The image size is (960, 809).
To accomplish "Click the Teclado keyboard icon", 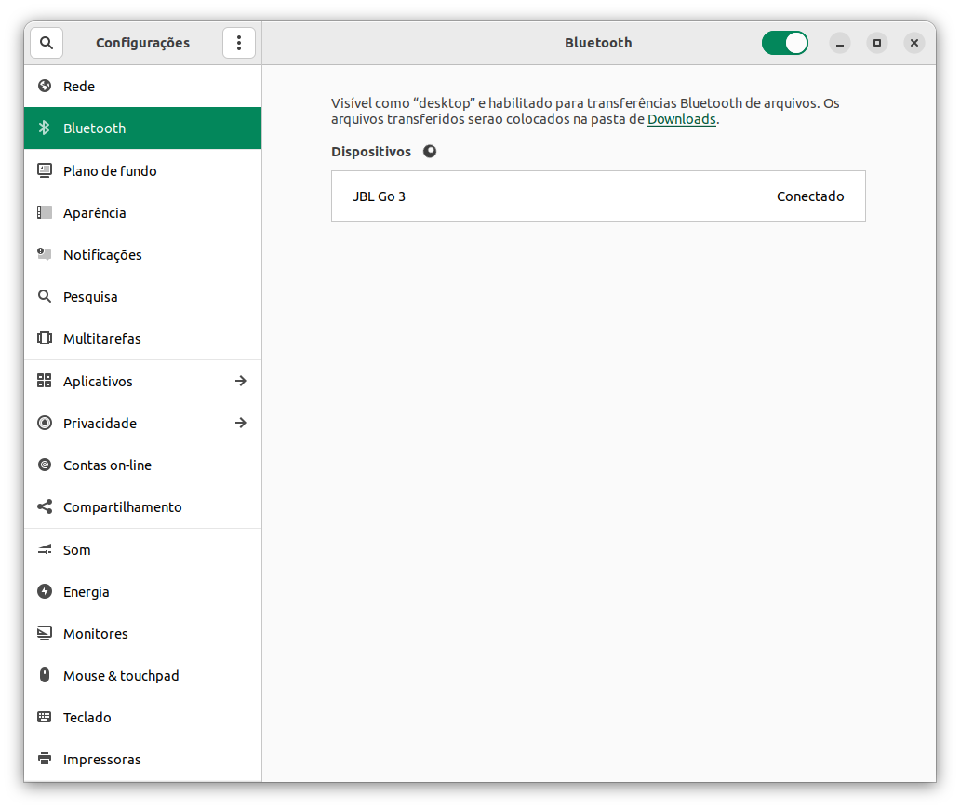I will coord(45,717).
